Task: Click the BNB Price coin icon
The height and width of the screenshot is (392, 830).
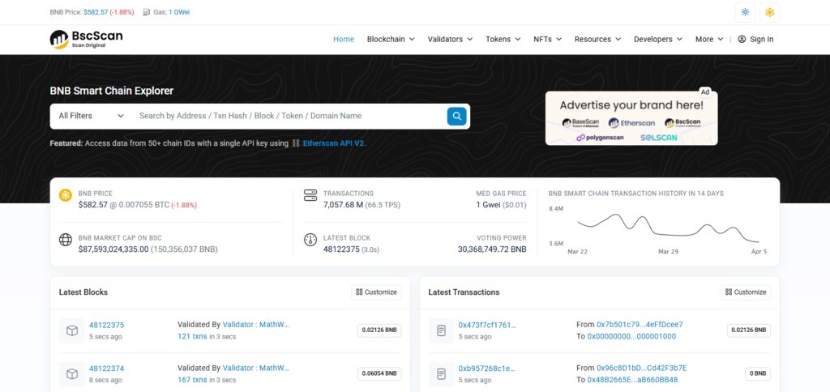Action: coord(65,195)
